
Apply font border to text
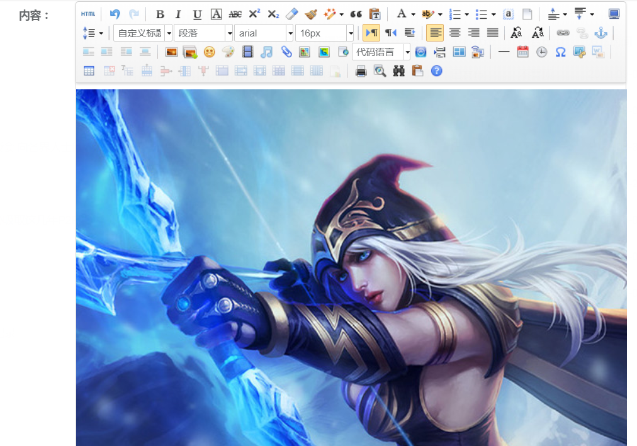216,14
